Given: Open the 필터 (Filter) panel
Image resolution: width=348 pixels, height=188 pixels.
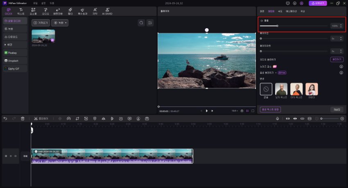Looking at the screenshot, I should (70, 11).
